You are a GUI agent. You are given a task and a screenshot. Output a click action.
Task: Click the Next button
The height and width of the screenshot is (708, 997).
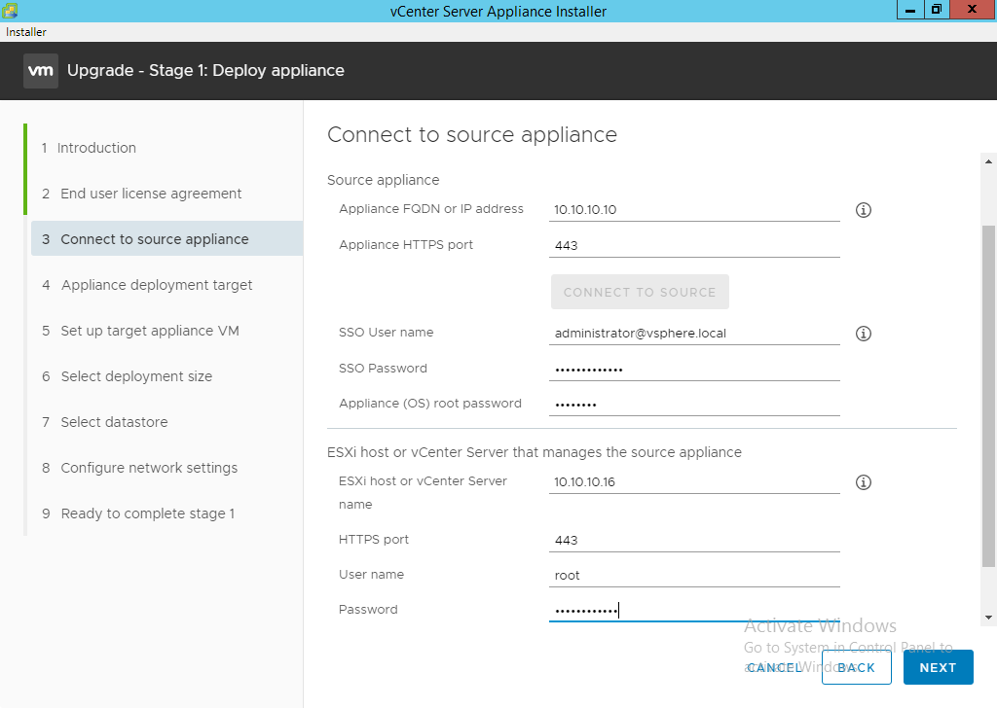click(938, 667)
